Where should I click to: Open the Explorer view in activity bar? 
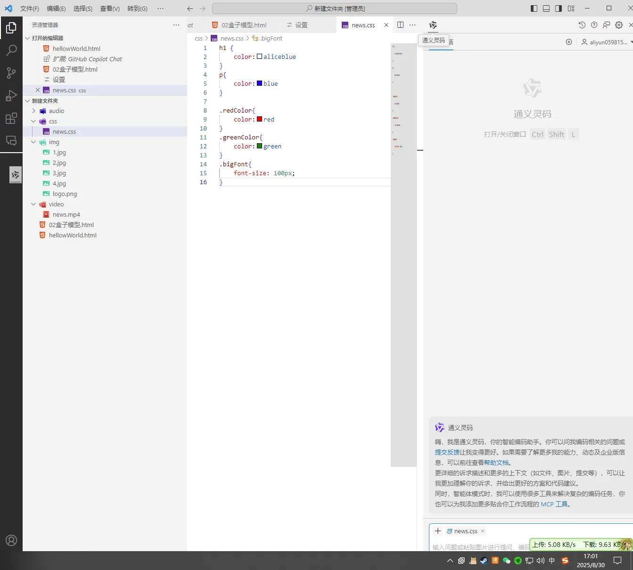(x=11, y=28)
